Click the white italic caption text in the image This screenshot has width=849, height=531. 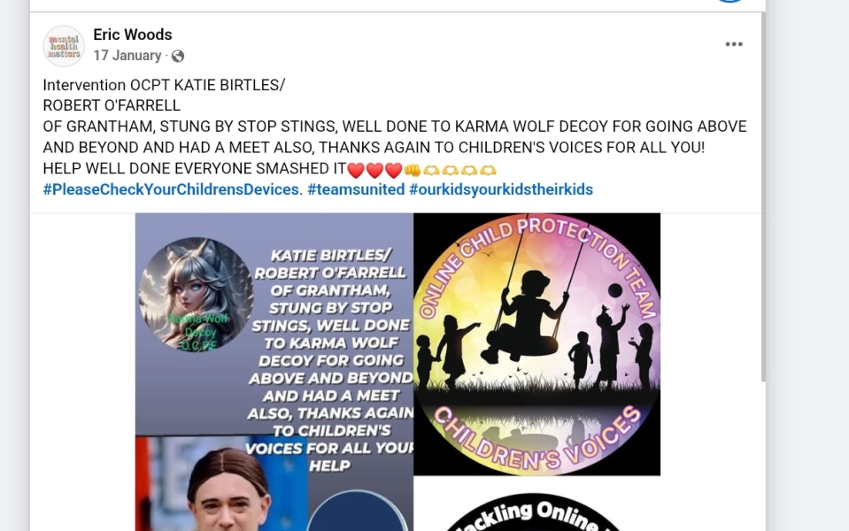click(330, 360)
